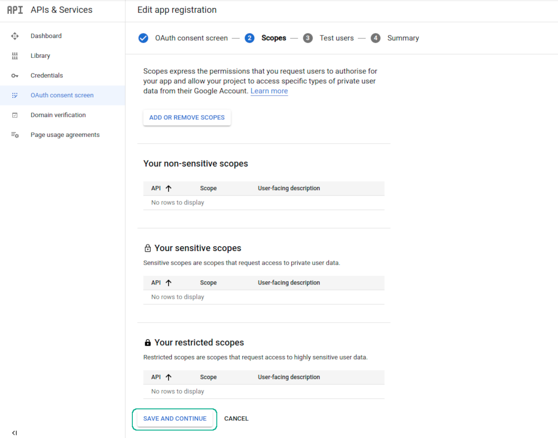This screenshot has width=558, height=438.
Task: Click the Scope column header in restricted scopes
Action: tap(208, 377)
